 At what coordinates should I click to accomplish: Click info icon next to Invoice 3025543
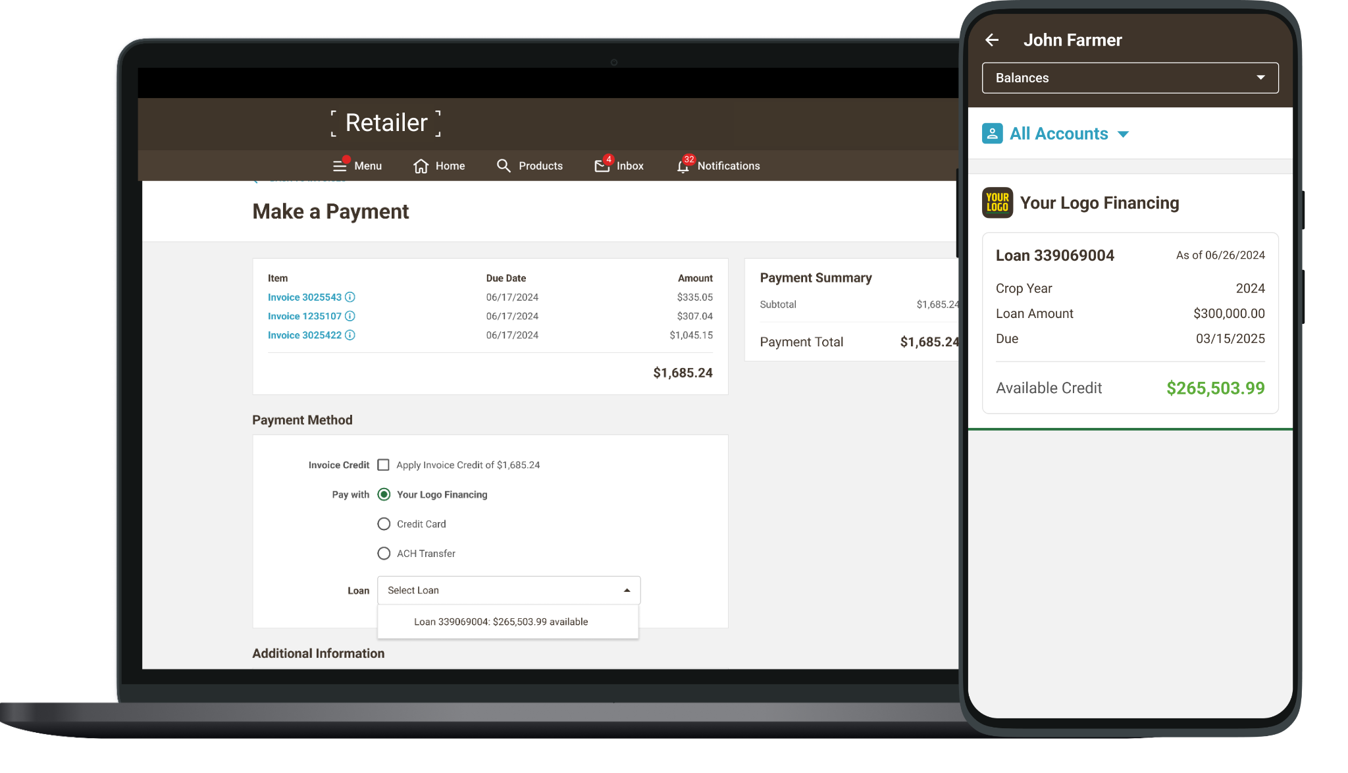coord(350,297)
